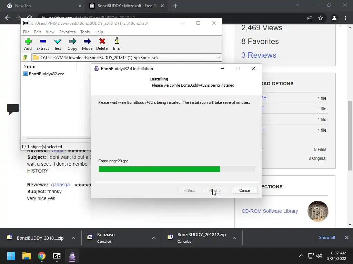
Task: Click the canceled BonziBUDDY_201812.zip download item
Action: 198,238
